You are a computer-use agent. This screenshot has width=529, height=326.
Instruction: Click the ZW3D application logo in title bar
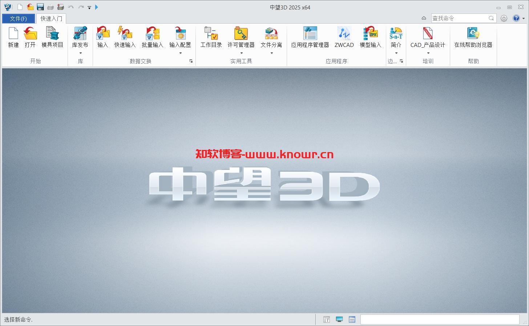point(7,7)
